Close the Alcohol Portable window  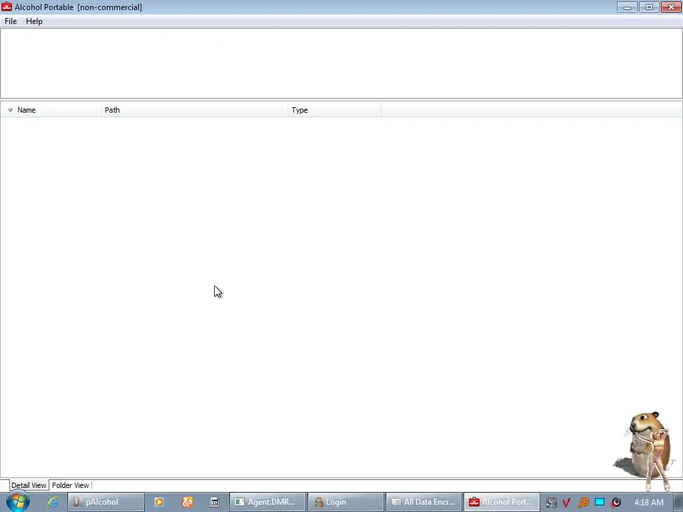click(x=671, y=7)
